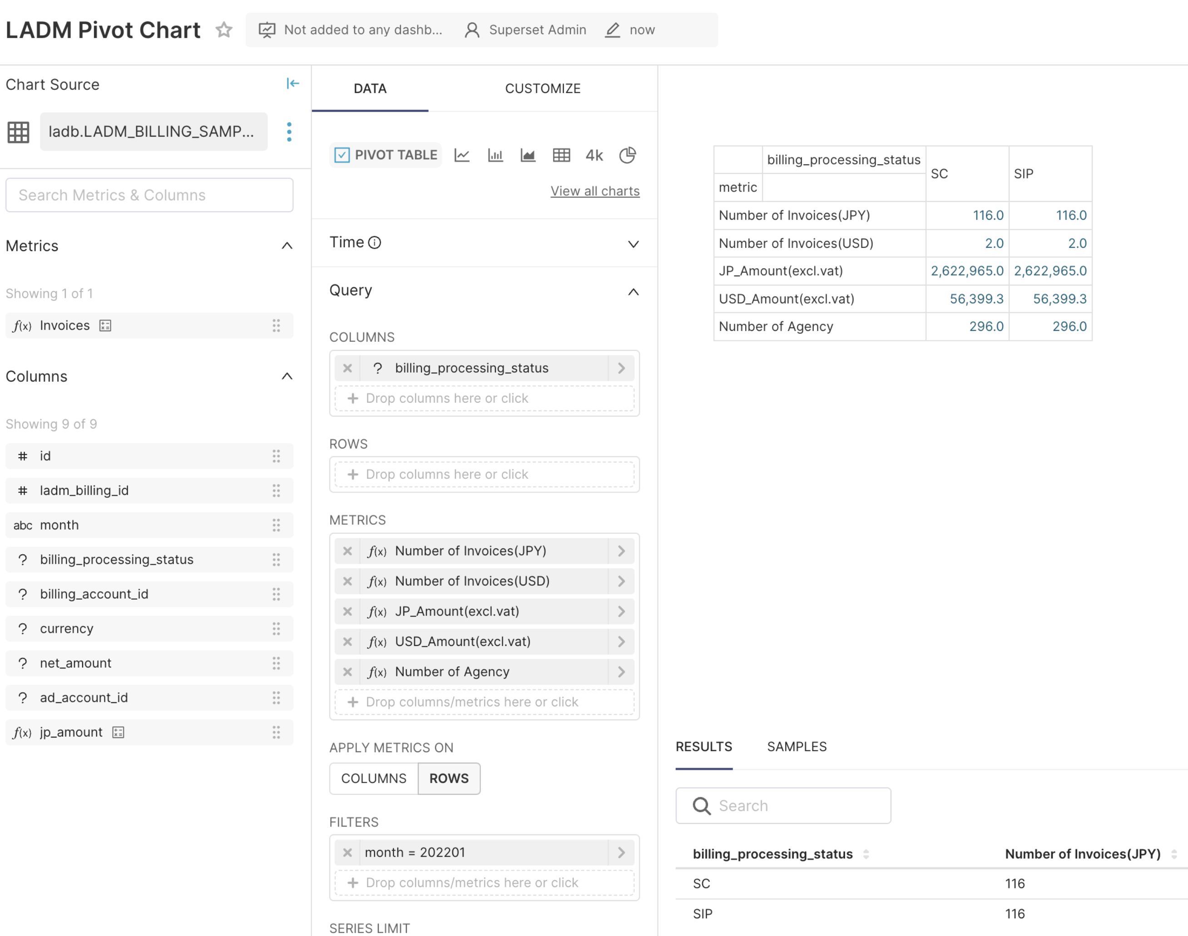
Task: Collapse the Query section
Action: pos(633,291)
